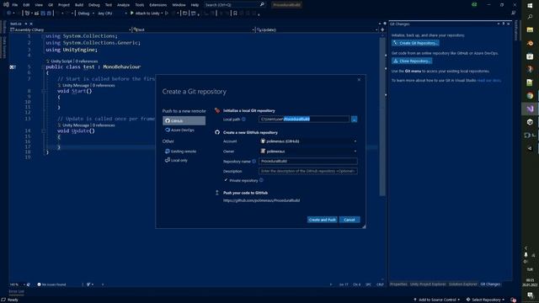Open the Debug configuration dropdown
This screenshot has height=303, width=539.
pyautogui.click(x=86, y=13)
